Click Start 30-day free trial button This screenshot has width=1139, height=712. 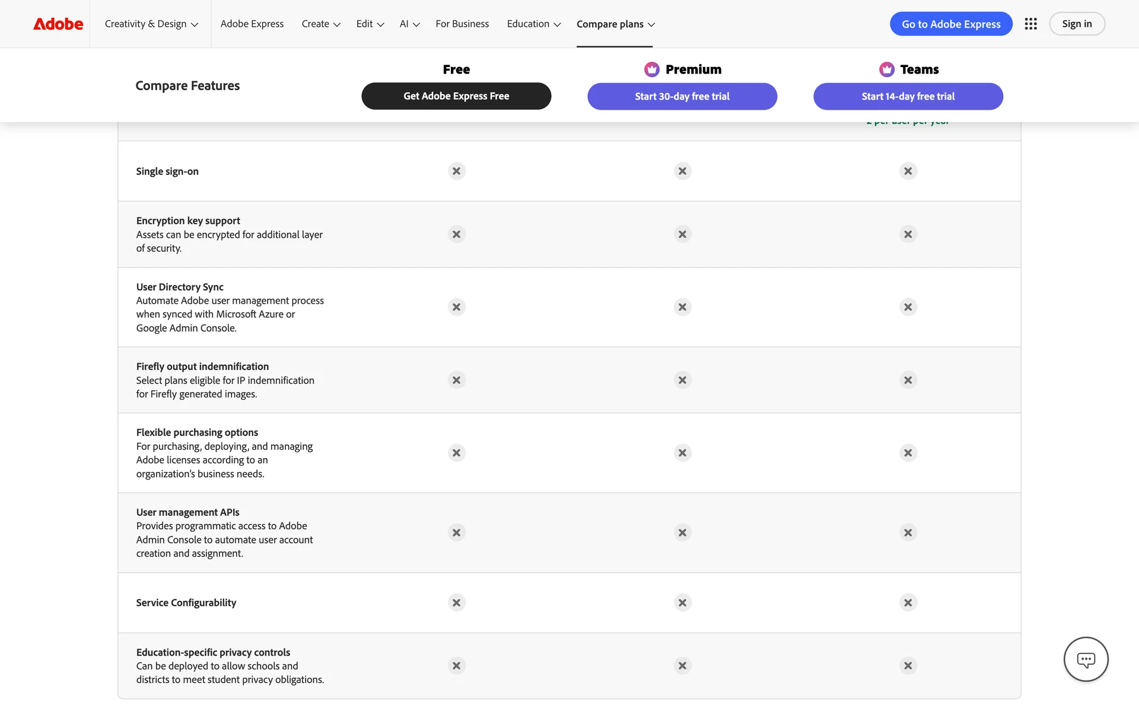pyautogui.click(x=682, y=96)
